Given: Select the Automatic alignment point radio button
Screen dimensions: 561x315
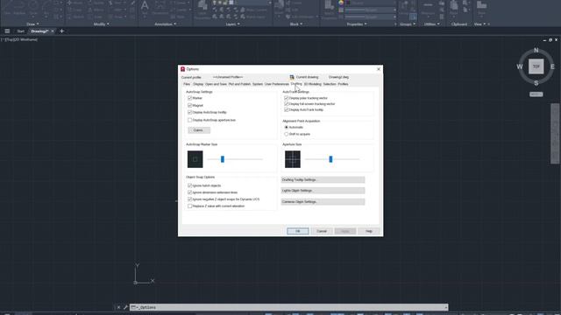Looking at the screenshot, I should pos(287,127).
